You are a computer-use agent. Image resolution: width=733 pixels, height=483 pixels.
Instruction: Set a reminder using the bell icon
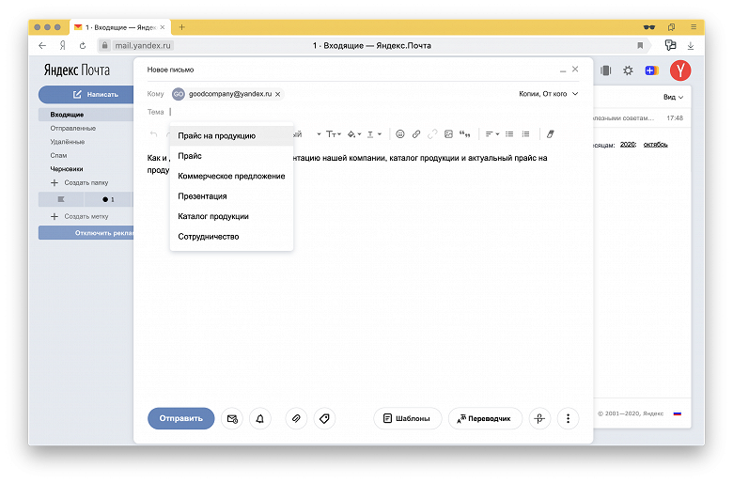tap(260, 418)
